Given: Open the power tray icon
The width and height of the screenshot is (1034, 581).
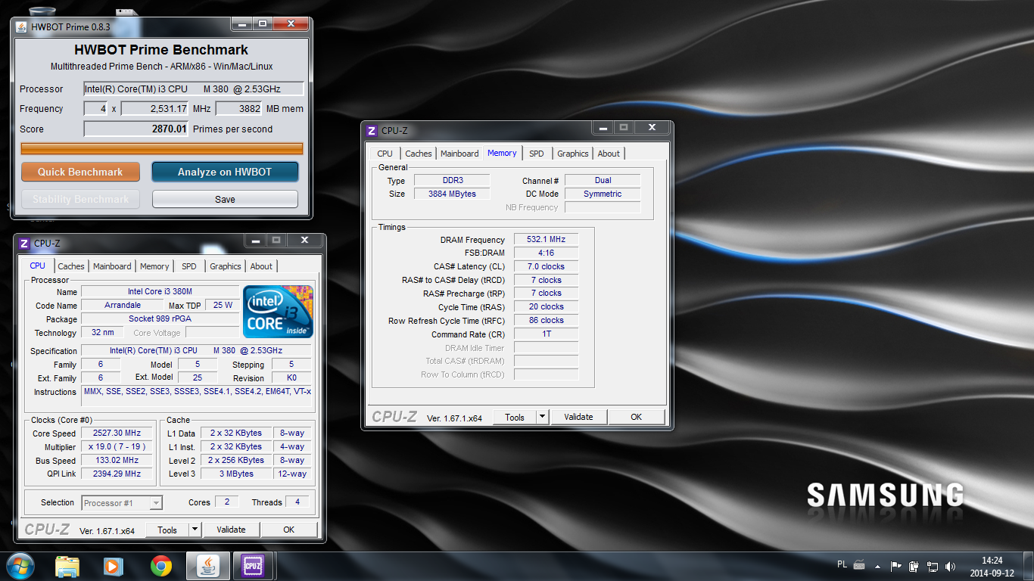Looking at the screenshot, I should point(914,566).
